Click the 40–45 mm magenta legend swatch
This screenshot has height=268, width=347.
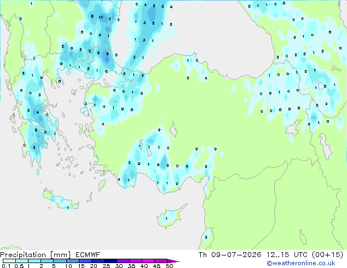point(148,261)
